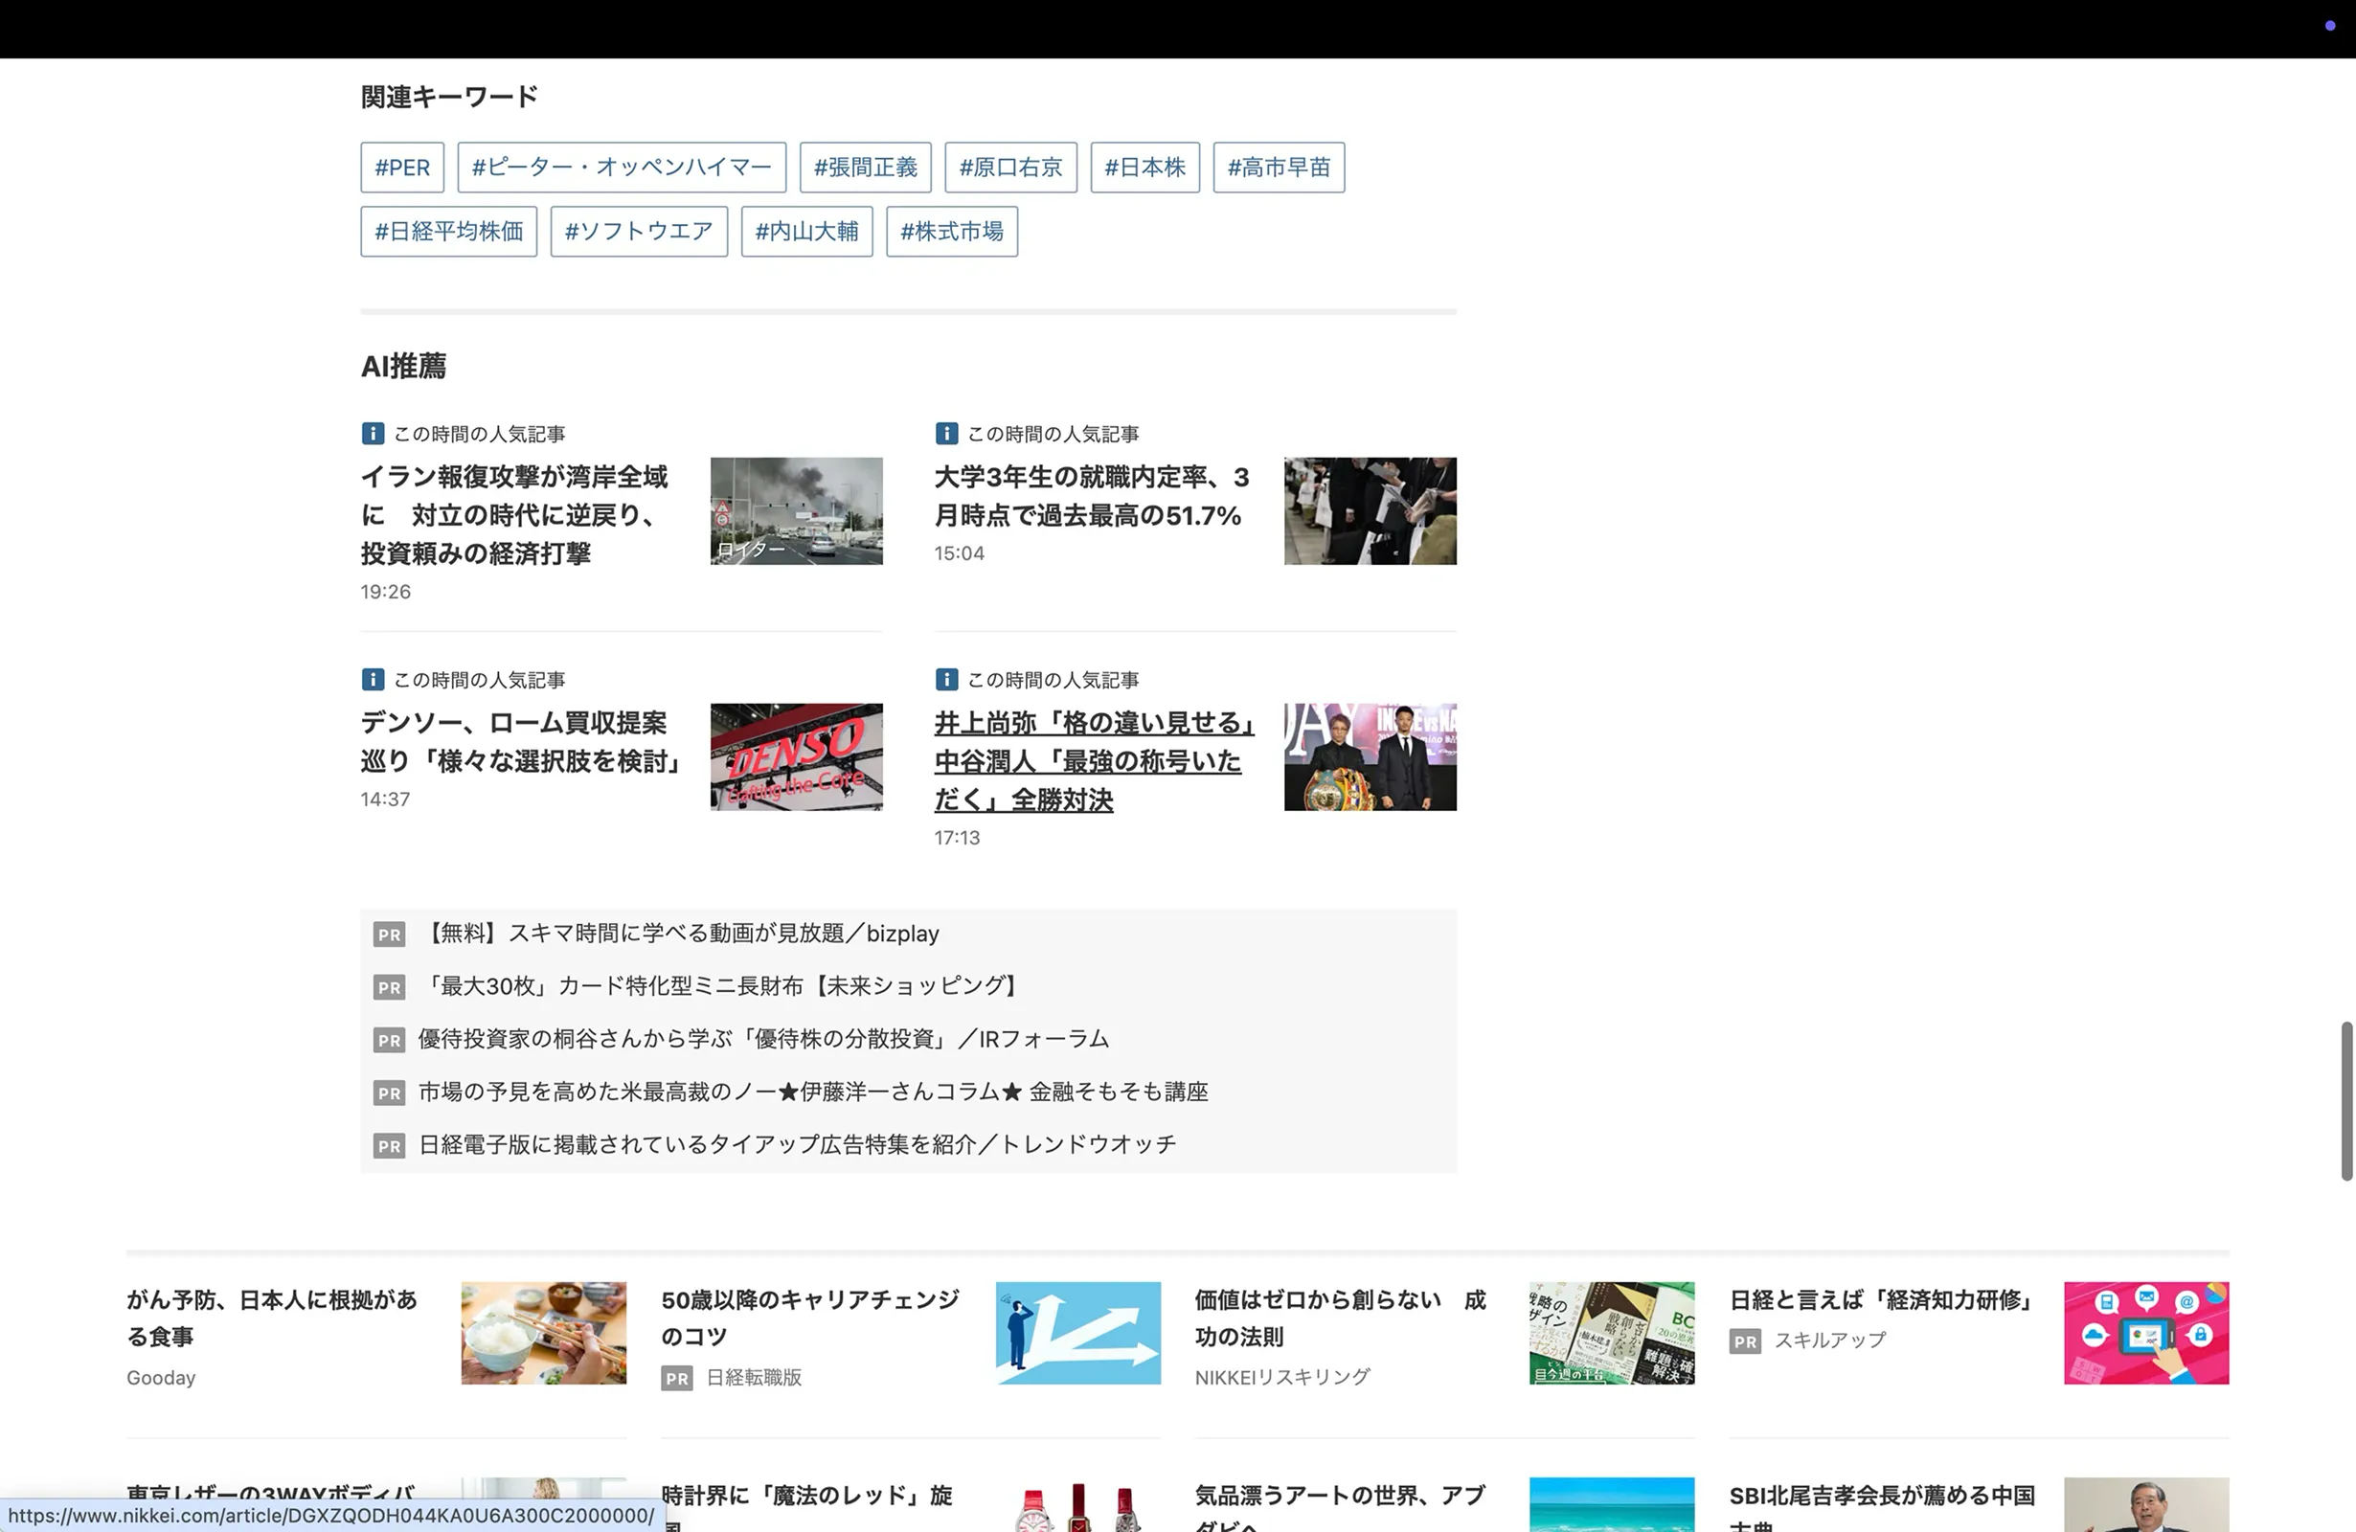
Task: Open 日経と言えば「経済知力研修」 article
Action: (x=1880, y=1300)
